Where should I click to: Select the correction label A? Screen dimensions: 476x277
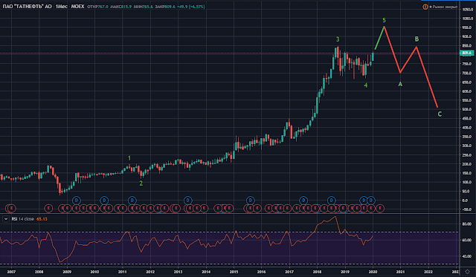click(x=400, y=84)
